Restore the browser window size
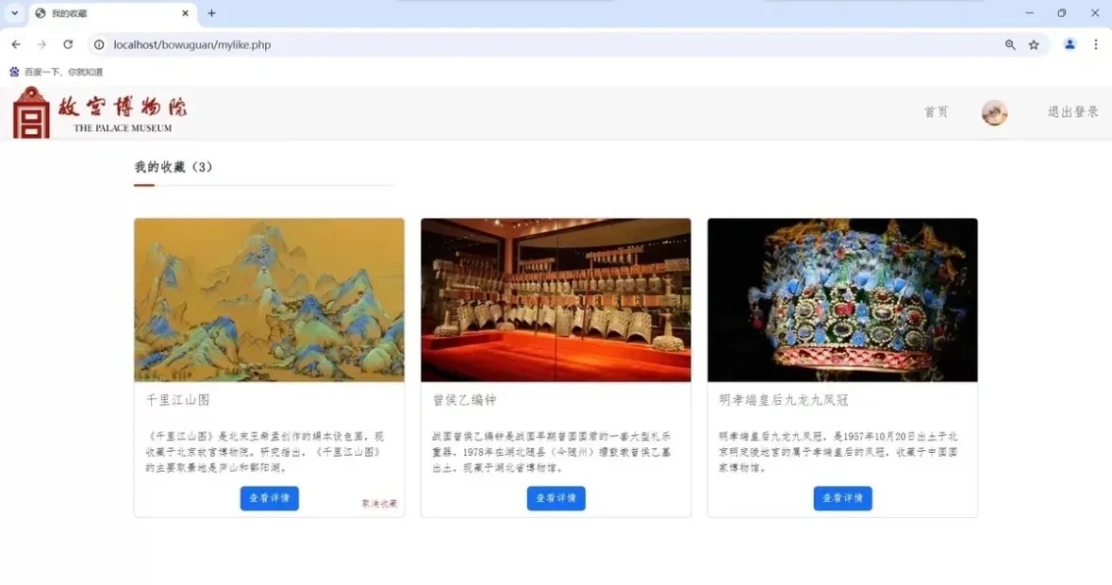Screen dimensions: 1112x585 pyautogui.click(x=1062, y=13)
